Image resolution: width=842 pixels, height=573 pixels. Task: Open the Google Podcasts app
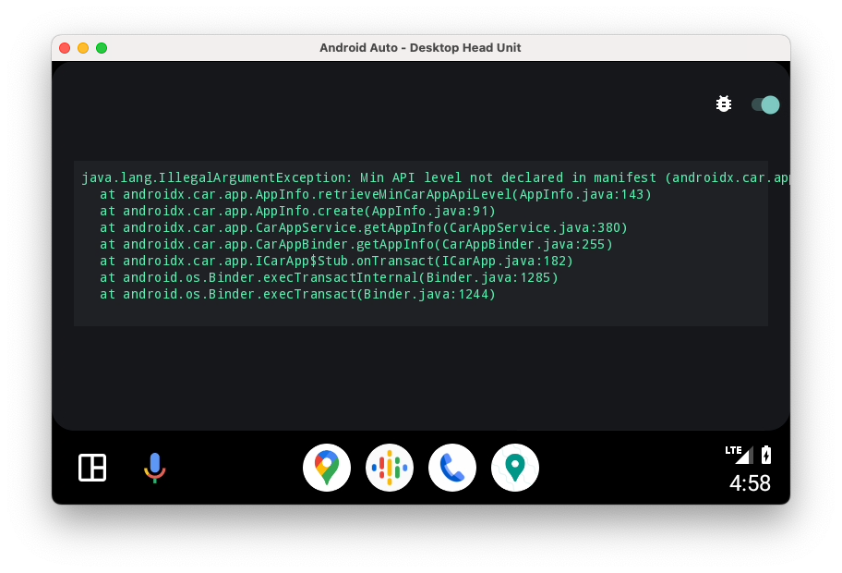(x=390, y=468)
